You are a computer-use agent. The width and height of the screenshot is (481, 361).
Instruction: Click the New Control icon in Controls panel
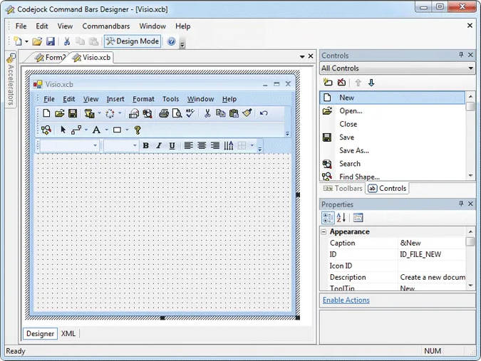pyautogui.click(x=328, y=83)
